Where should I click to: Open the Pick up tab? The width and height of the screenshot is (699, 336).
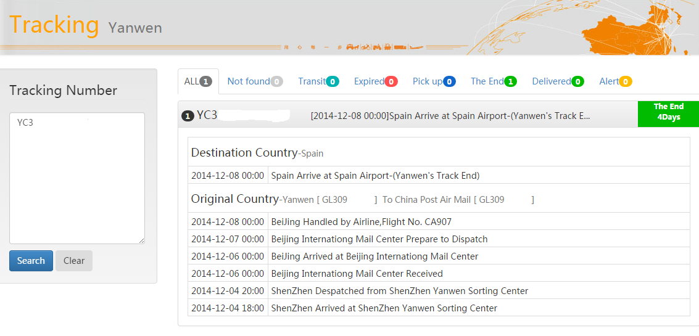pos(434,81)
